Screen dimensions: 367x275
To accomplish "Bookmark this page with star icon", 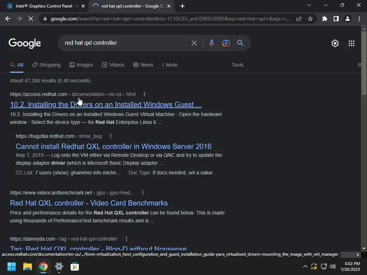I will pos(310,19).
